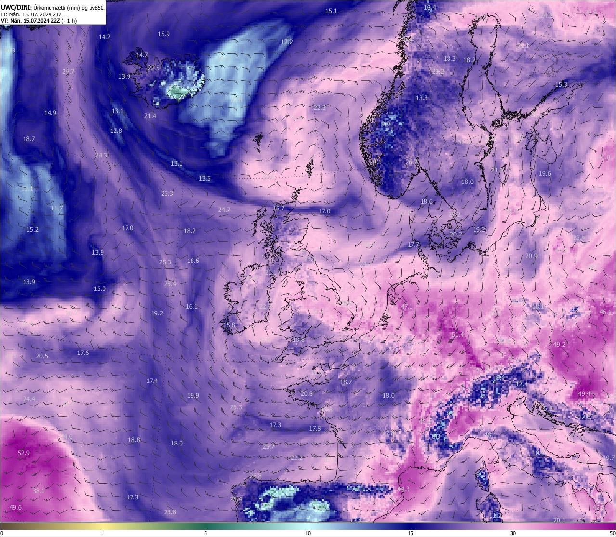Click the 52.9 value on the map
This screenshot has height=537, width=616.
24,453
